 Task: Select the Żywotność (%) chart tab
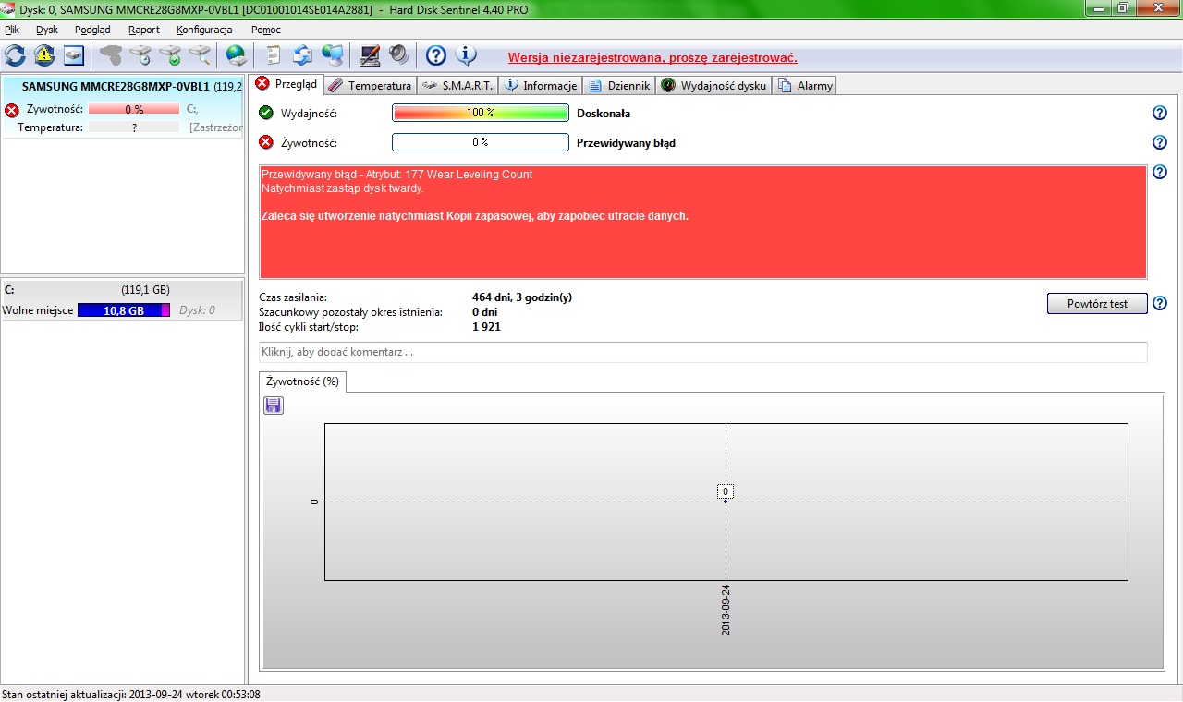pyautogui.click(x=302, y=381)
